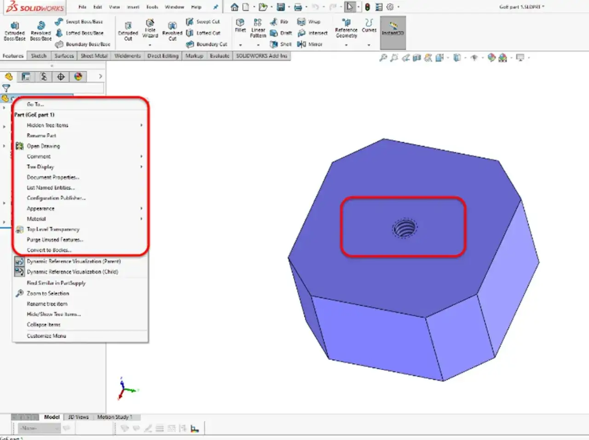Expand the Linear Pattern dropdown arrow
The height and width of the screenshot is (440, 589).
click(258, 45)
